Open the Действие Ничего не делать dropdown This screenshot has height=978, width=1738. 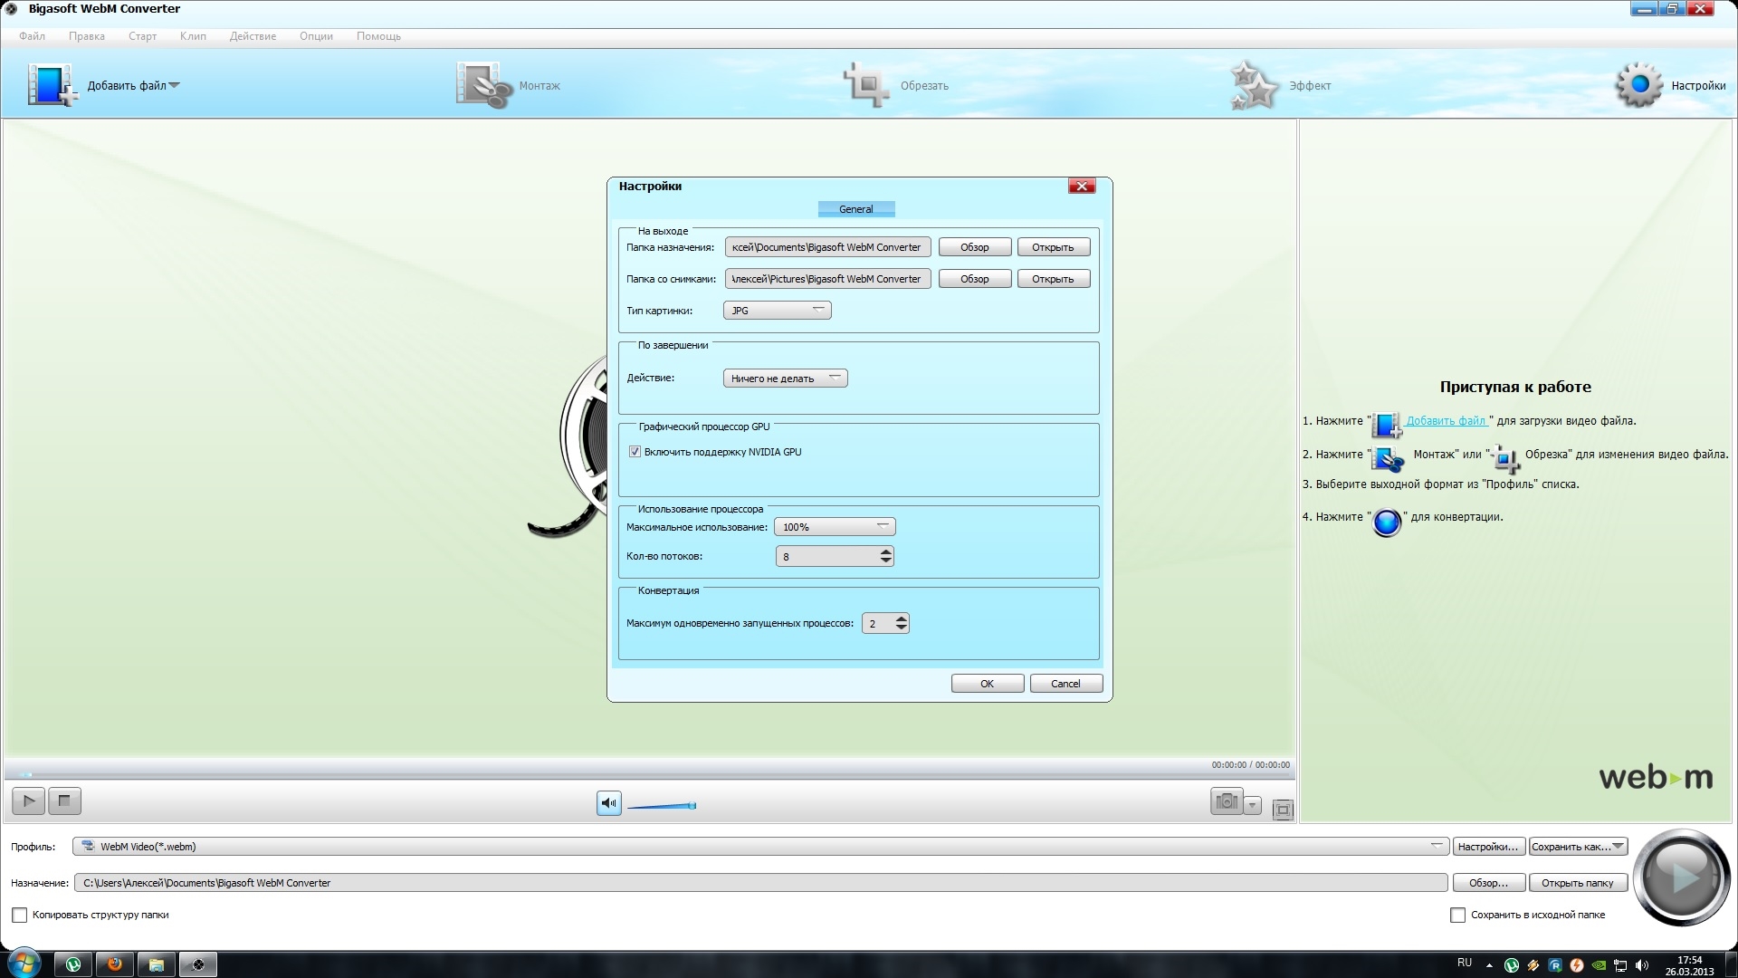tap(785, 379)
